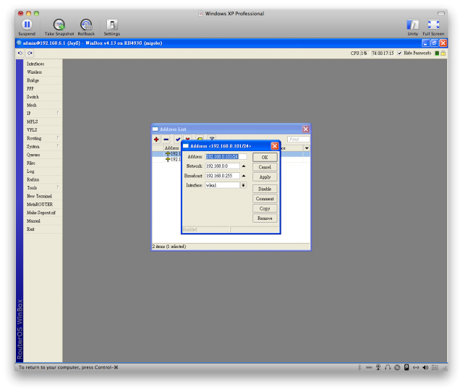463x392 pixels.
Task: Click the Rollback snapshot icon
Action: (86, 25)
